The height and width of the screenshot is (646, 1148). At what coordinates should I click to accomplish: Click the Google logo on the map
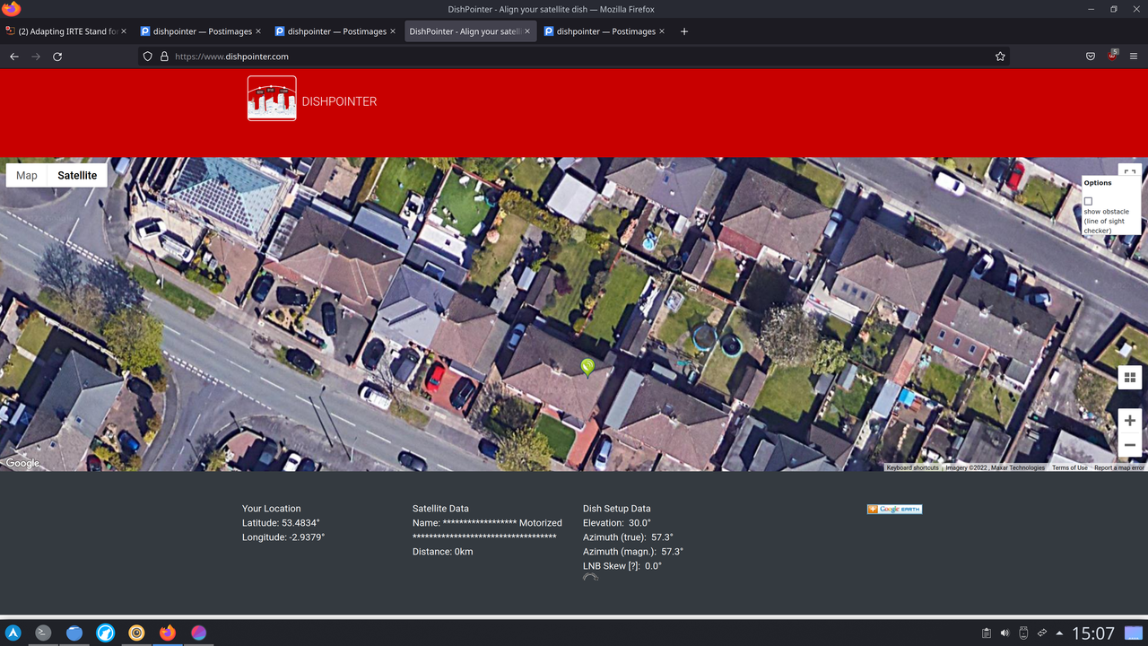click(x=22, y=463)
